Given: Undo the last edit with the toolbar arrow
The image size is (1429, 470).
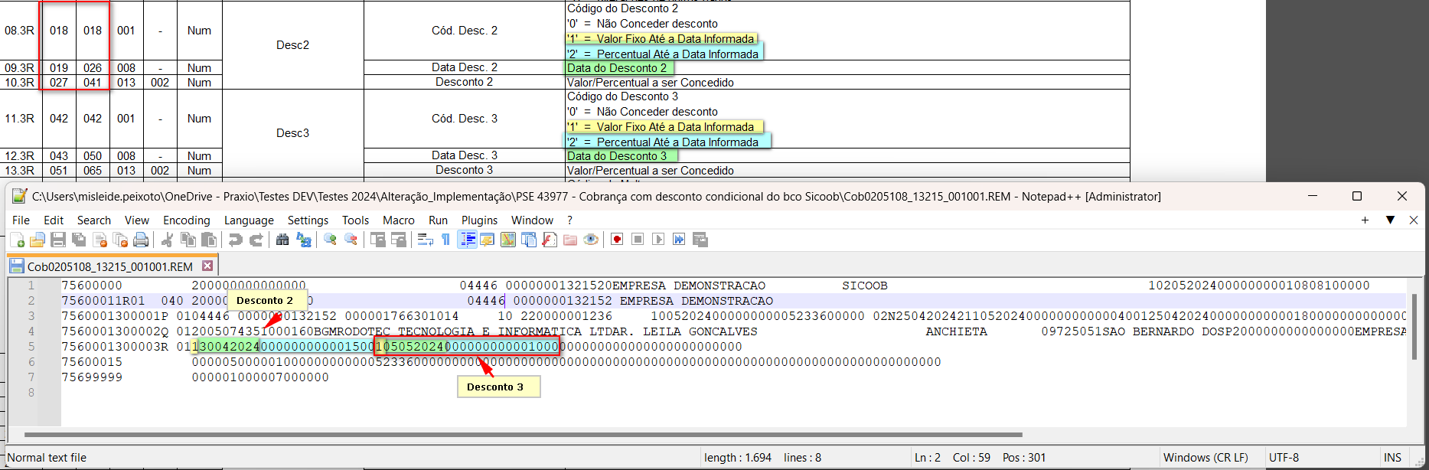Looking at the screenshot, I should click(236, 240).
